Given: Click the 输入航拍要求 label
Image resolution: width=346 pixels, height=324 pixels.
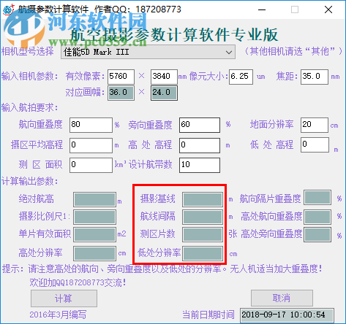Looking at the screenshot, I should pyautogui.click(x=30, y=107).
